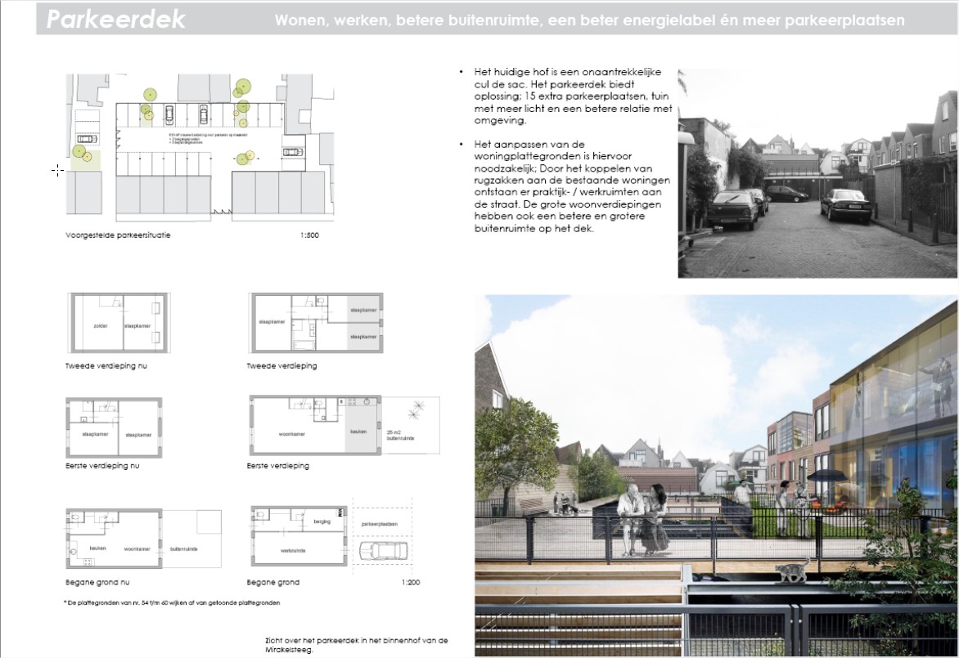Open the black-and-white courtyard photo
Screen dimensions: 959x658
[817, 173]
